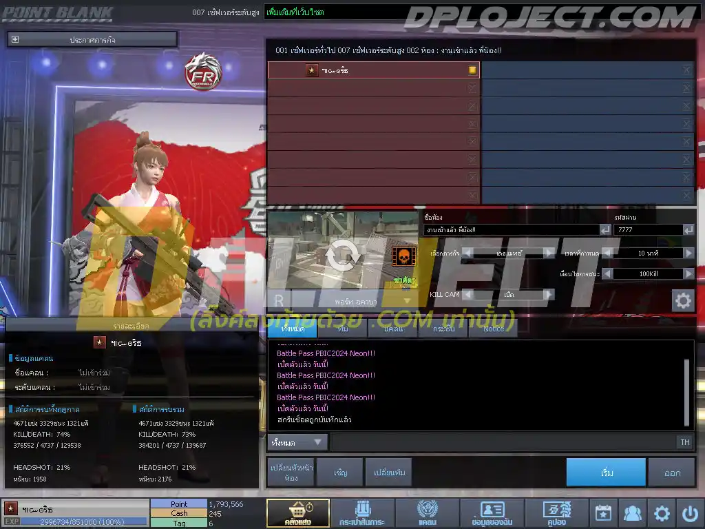Click the Cash value 245
The image size is (705, 529).
click(x=215, y=513)
